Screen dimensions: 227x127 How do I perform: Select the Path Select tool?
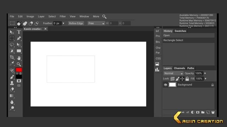(x=18, y=45)
